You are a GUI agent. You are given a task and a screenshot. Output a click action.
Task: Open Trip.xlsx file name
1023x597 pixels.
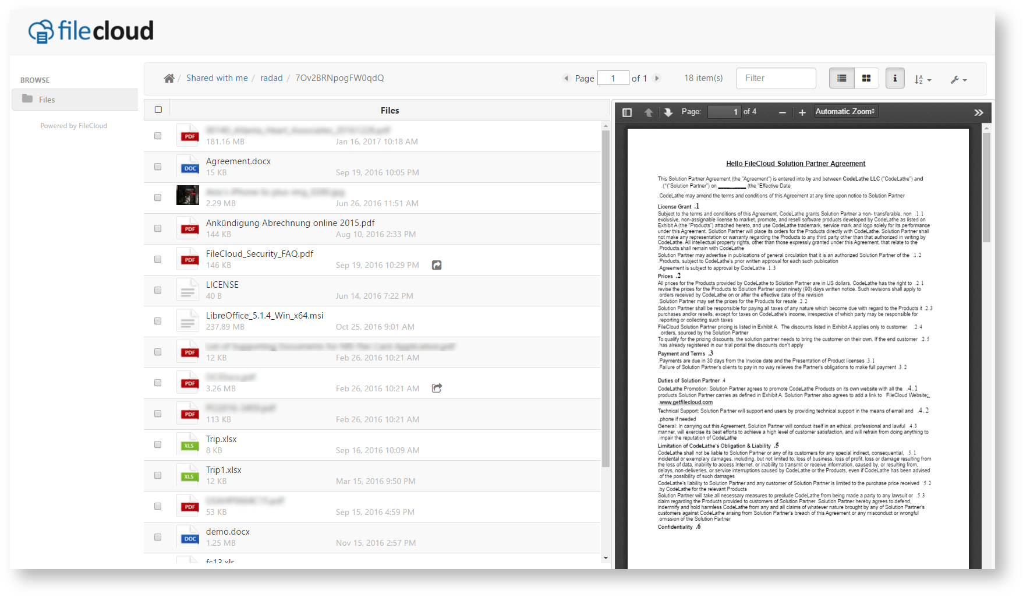click(x=221, y=439)
